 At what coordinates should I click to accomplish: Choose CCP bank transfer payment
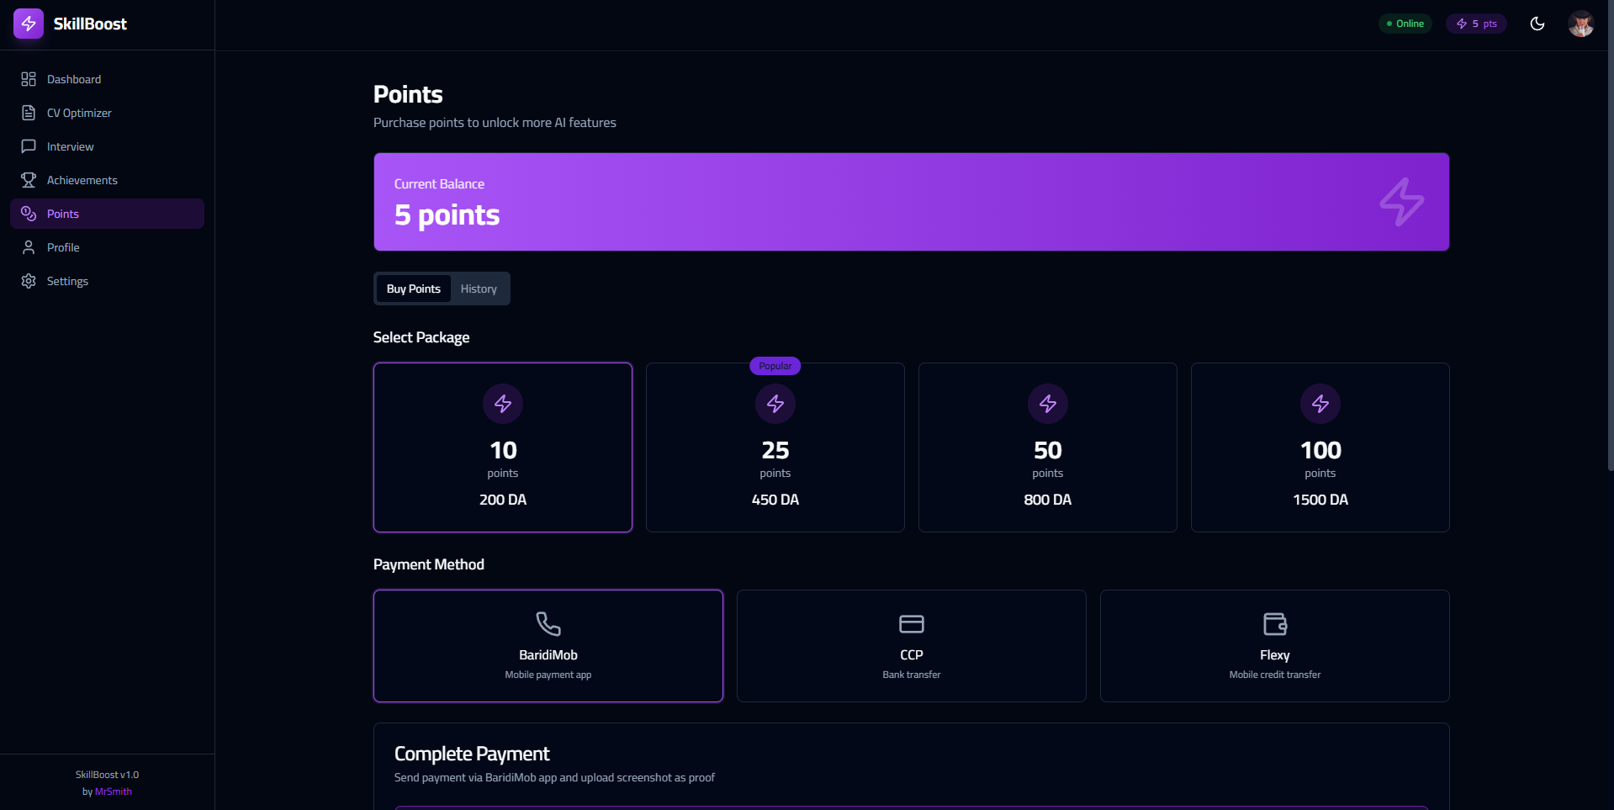pyautogui.click(x=911, y=646)
